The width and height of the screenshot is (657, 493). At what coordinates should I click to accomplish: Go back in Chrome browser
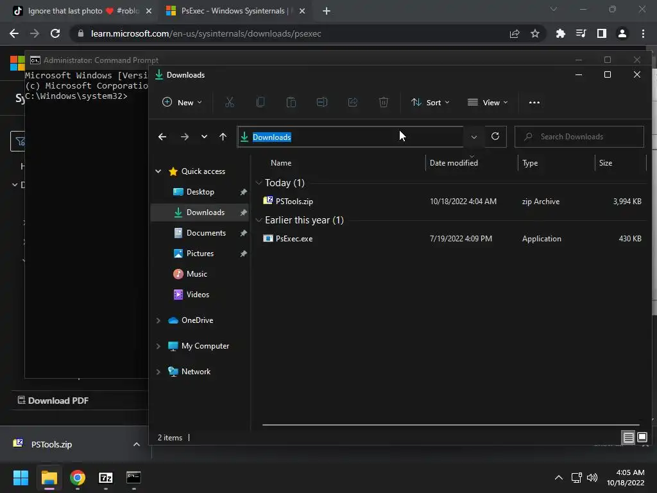click(x=14, y=33)
